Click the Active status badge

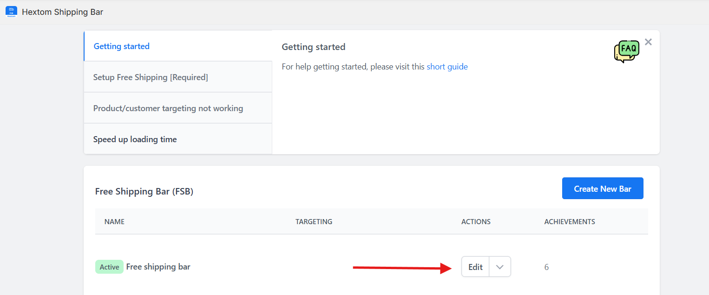coord(109,267)
